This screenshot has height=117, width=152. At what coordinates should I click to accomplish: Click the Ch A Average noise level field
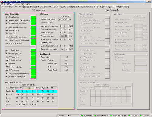pyautogui.click(x=62, y=36)
